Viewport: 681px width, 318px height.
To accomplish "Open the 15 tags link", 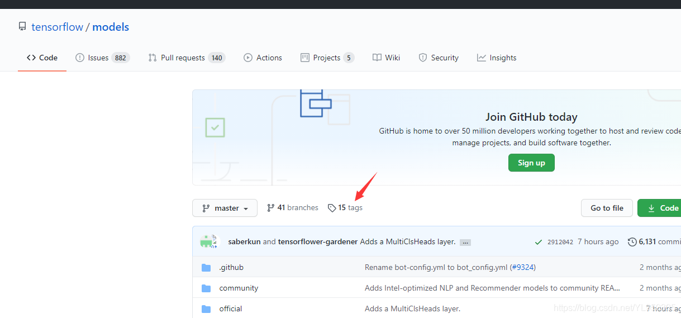I will [x=345, y=207].
